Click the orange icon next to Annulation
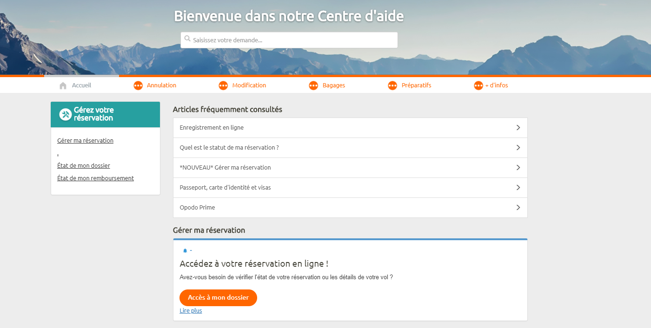The height and width of the screenshot is (328, 651). (138, 85)
